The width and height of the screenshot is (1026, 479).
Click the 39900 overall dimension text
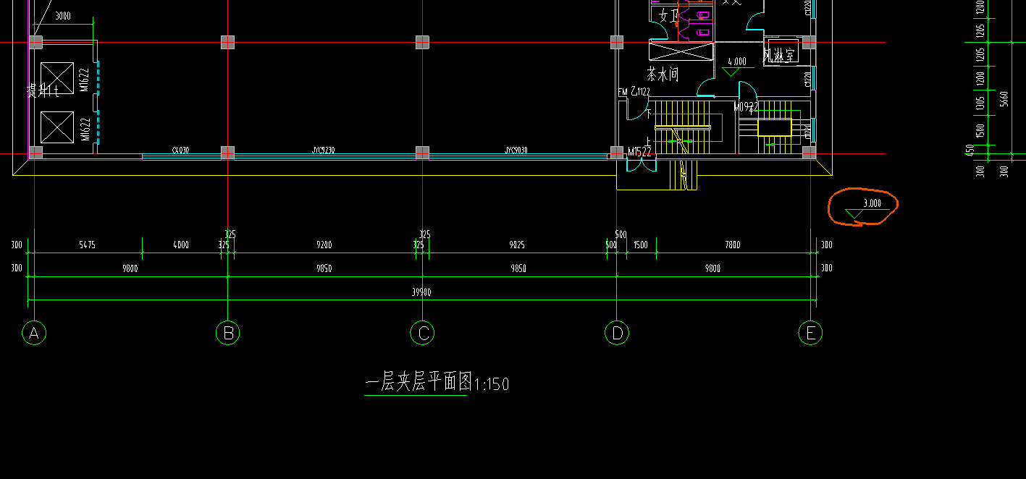click(422, 292)
